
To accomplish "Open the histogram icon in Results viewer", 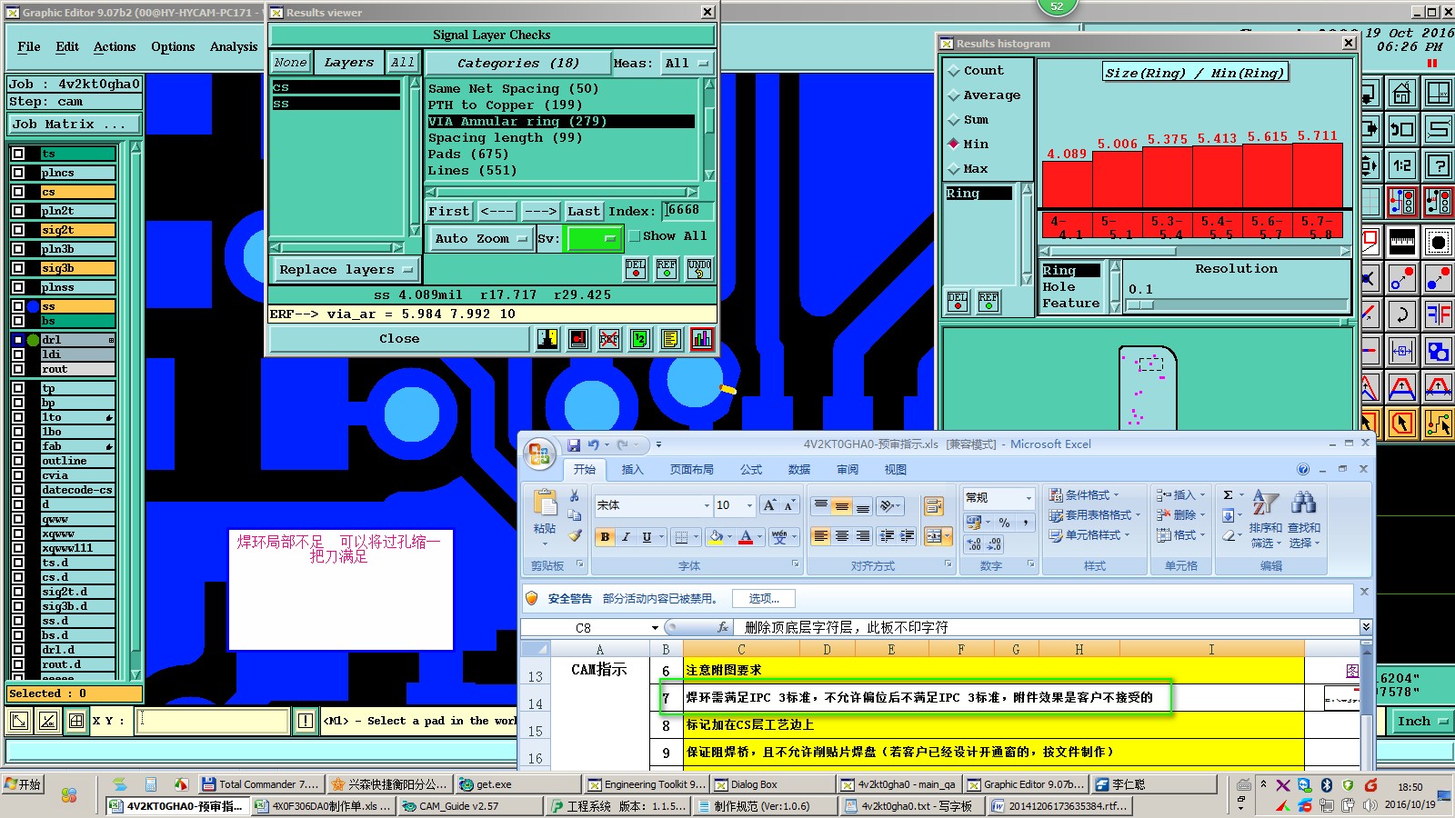I will 701,339.
